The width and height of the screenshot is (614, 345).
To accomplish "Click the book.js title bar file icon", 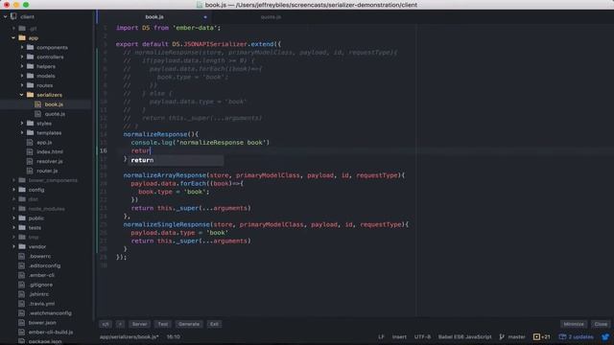I will (x=200, y=5).
